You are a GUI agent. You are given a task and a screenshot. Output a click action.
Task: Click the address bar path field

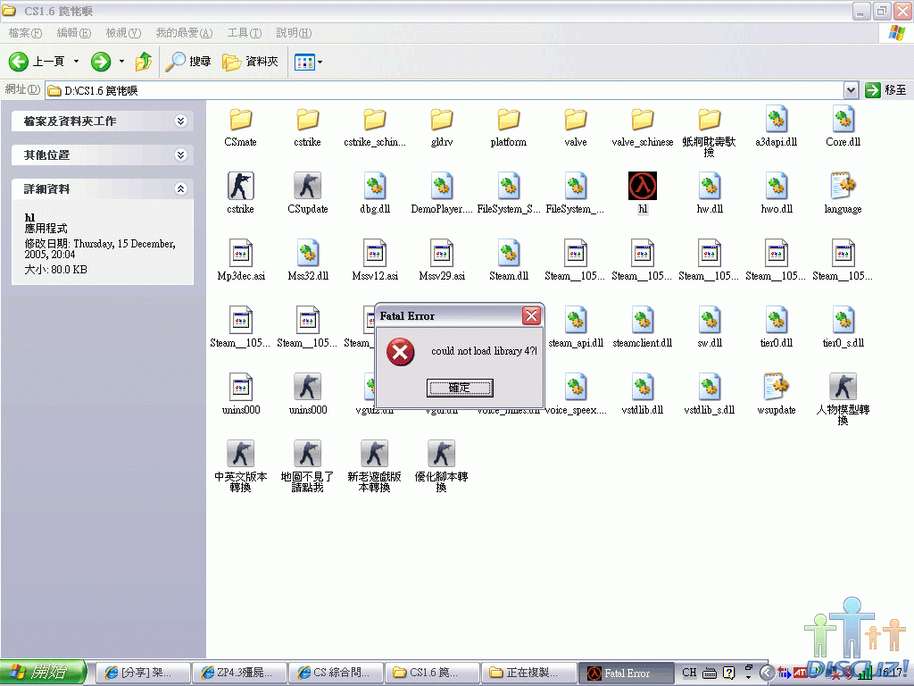[x=445, y=90]
